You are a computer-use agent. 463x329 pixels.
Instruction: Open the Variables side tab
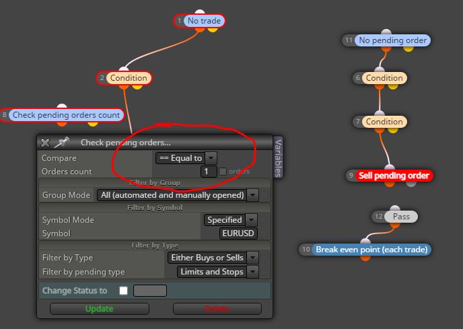278,157
